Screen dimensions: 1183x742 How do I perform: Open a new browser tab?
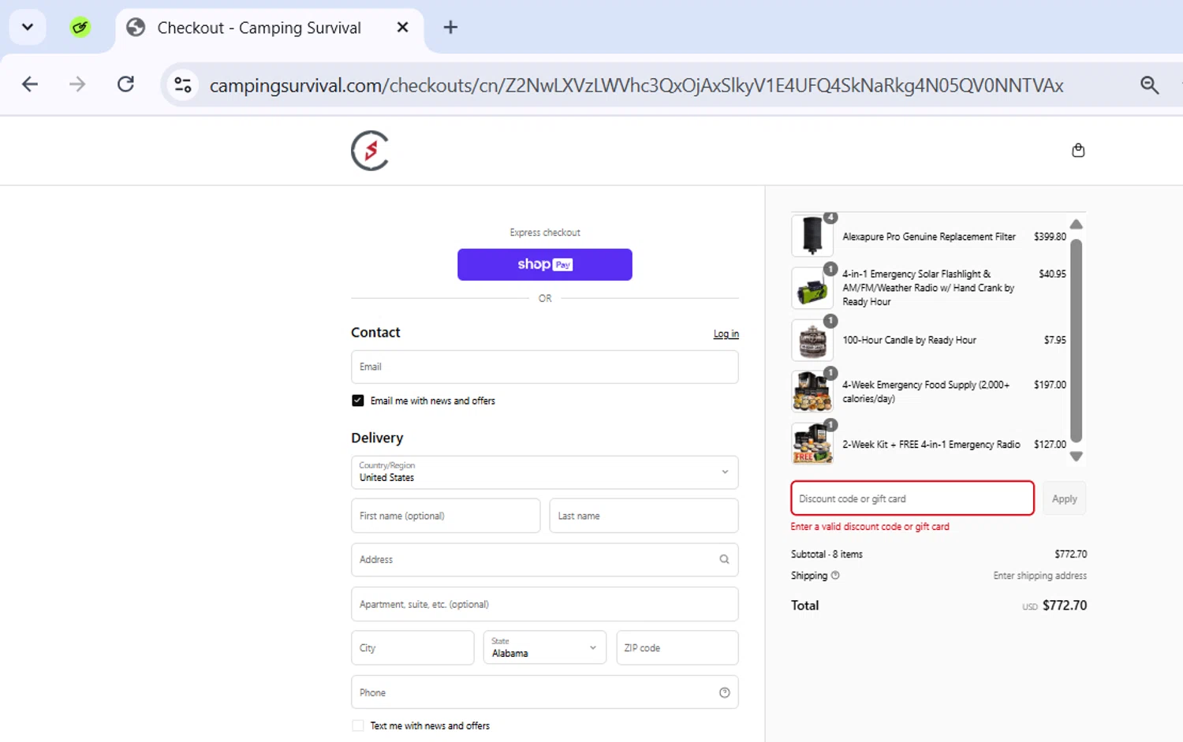[x=450, y=28]
